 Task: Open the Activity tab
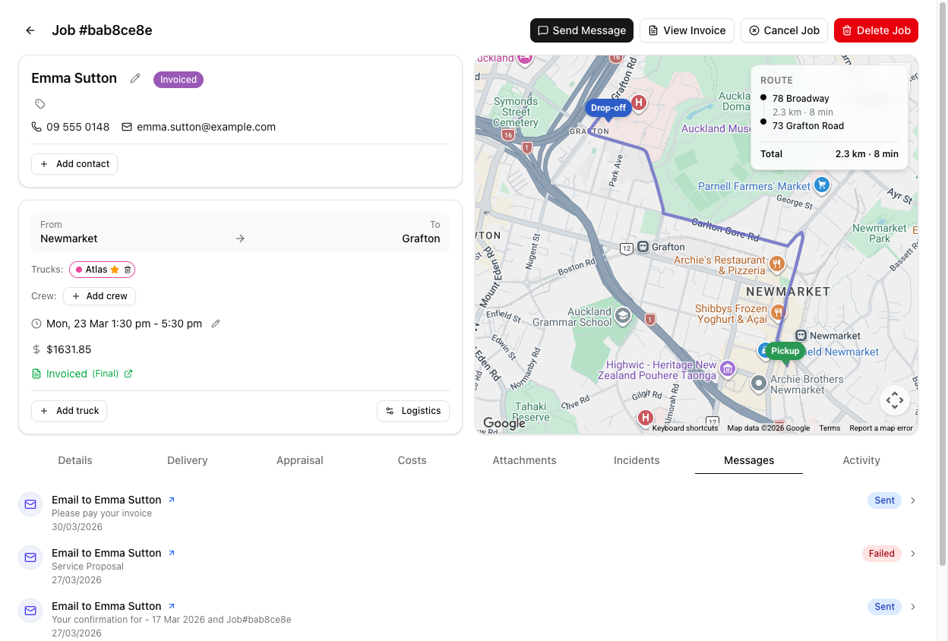[861, 460]
